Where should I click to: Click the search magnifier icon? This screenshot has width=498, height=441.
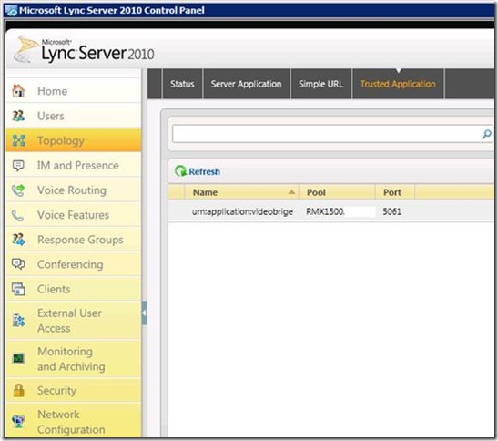coord(486,134)
